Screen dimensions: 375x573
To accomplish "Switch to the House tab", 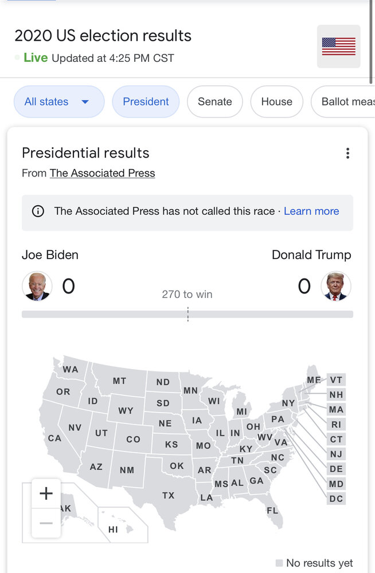I will (x=276, y=101).
